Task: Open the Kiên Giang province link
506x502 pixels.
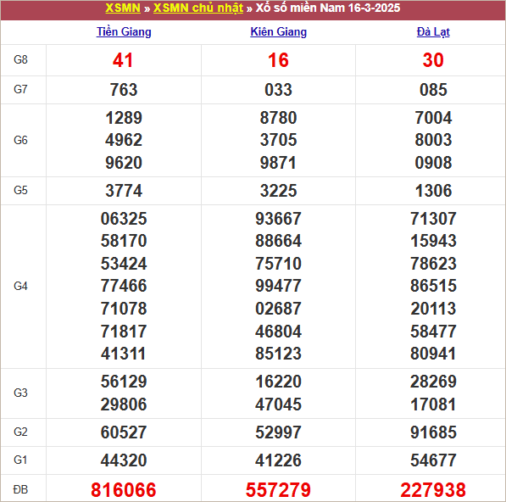Action: 279,31
